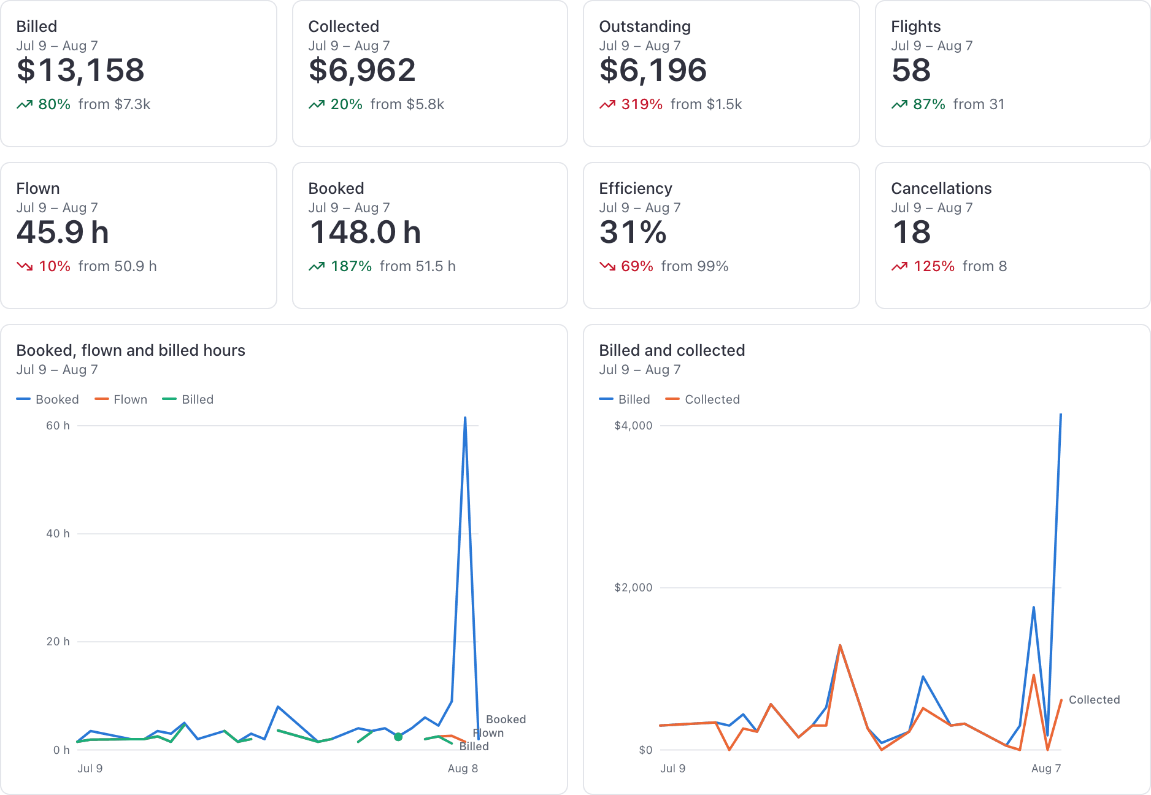1151x795 pixels.
Task: Toggle Billed series in hours chart legend
Action: coord(188,399)
